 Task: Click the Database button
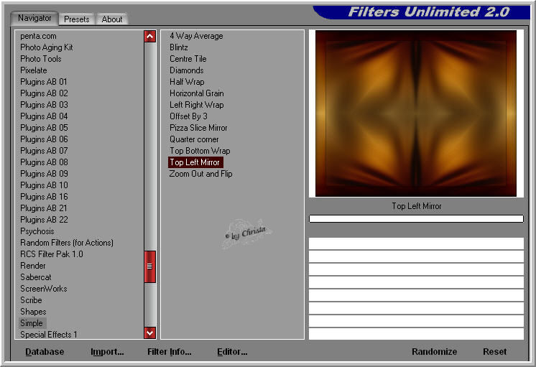point(45,352)
